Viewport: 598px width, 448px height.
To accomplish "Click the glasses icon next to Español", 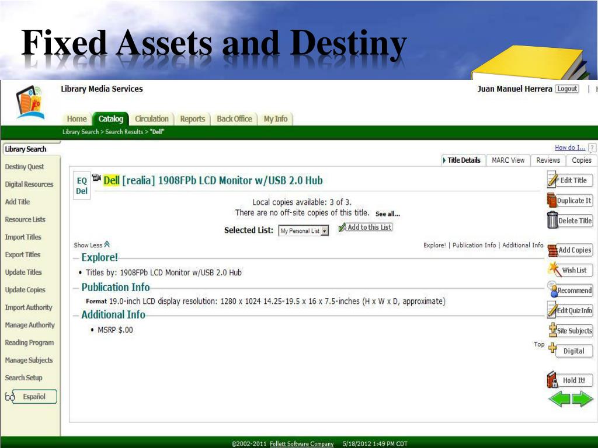I will click(9, 397).
